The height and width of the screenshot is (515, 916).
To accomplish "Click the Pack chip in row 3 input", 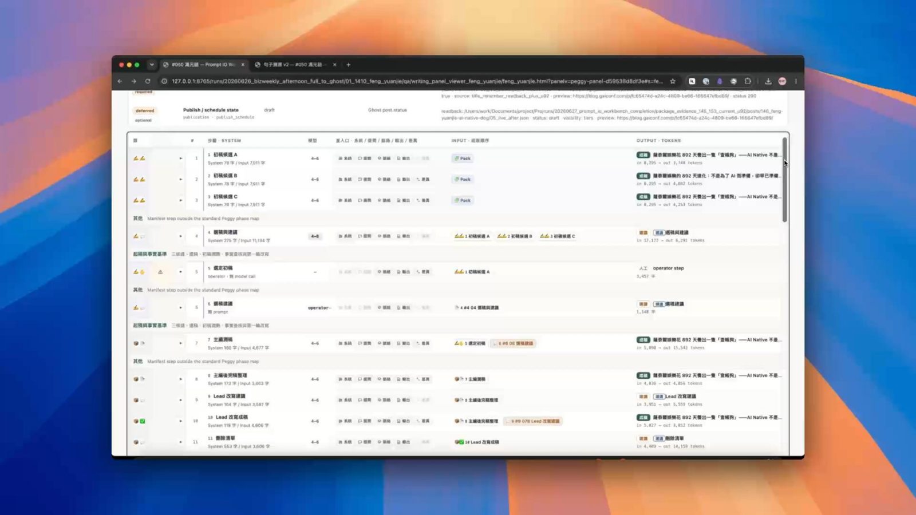I will click(463, 200).
